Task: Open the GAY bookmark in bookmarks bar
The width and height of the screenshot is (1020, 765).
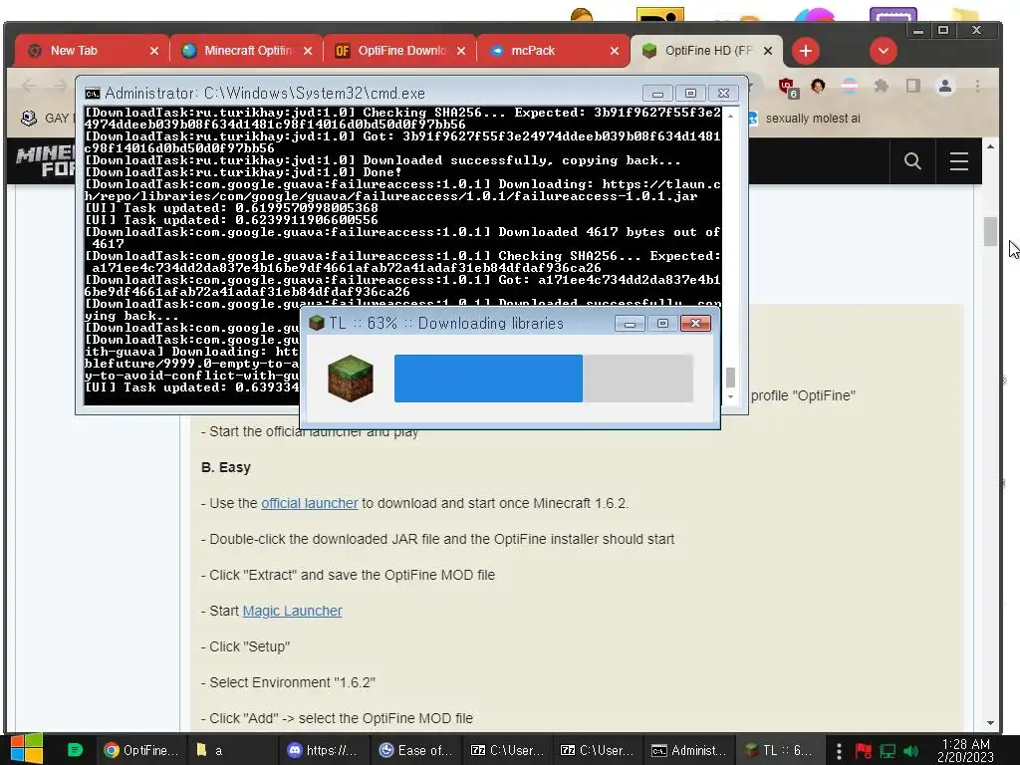Action: 46,119
